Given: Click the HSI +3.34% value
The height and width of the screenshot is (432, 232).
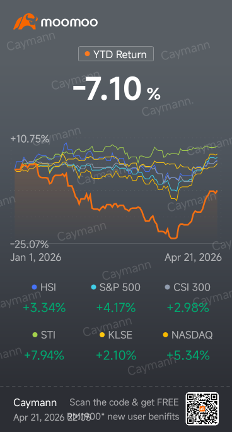Looking at the screenshot, I should (x=44, y=308).
